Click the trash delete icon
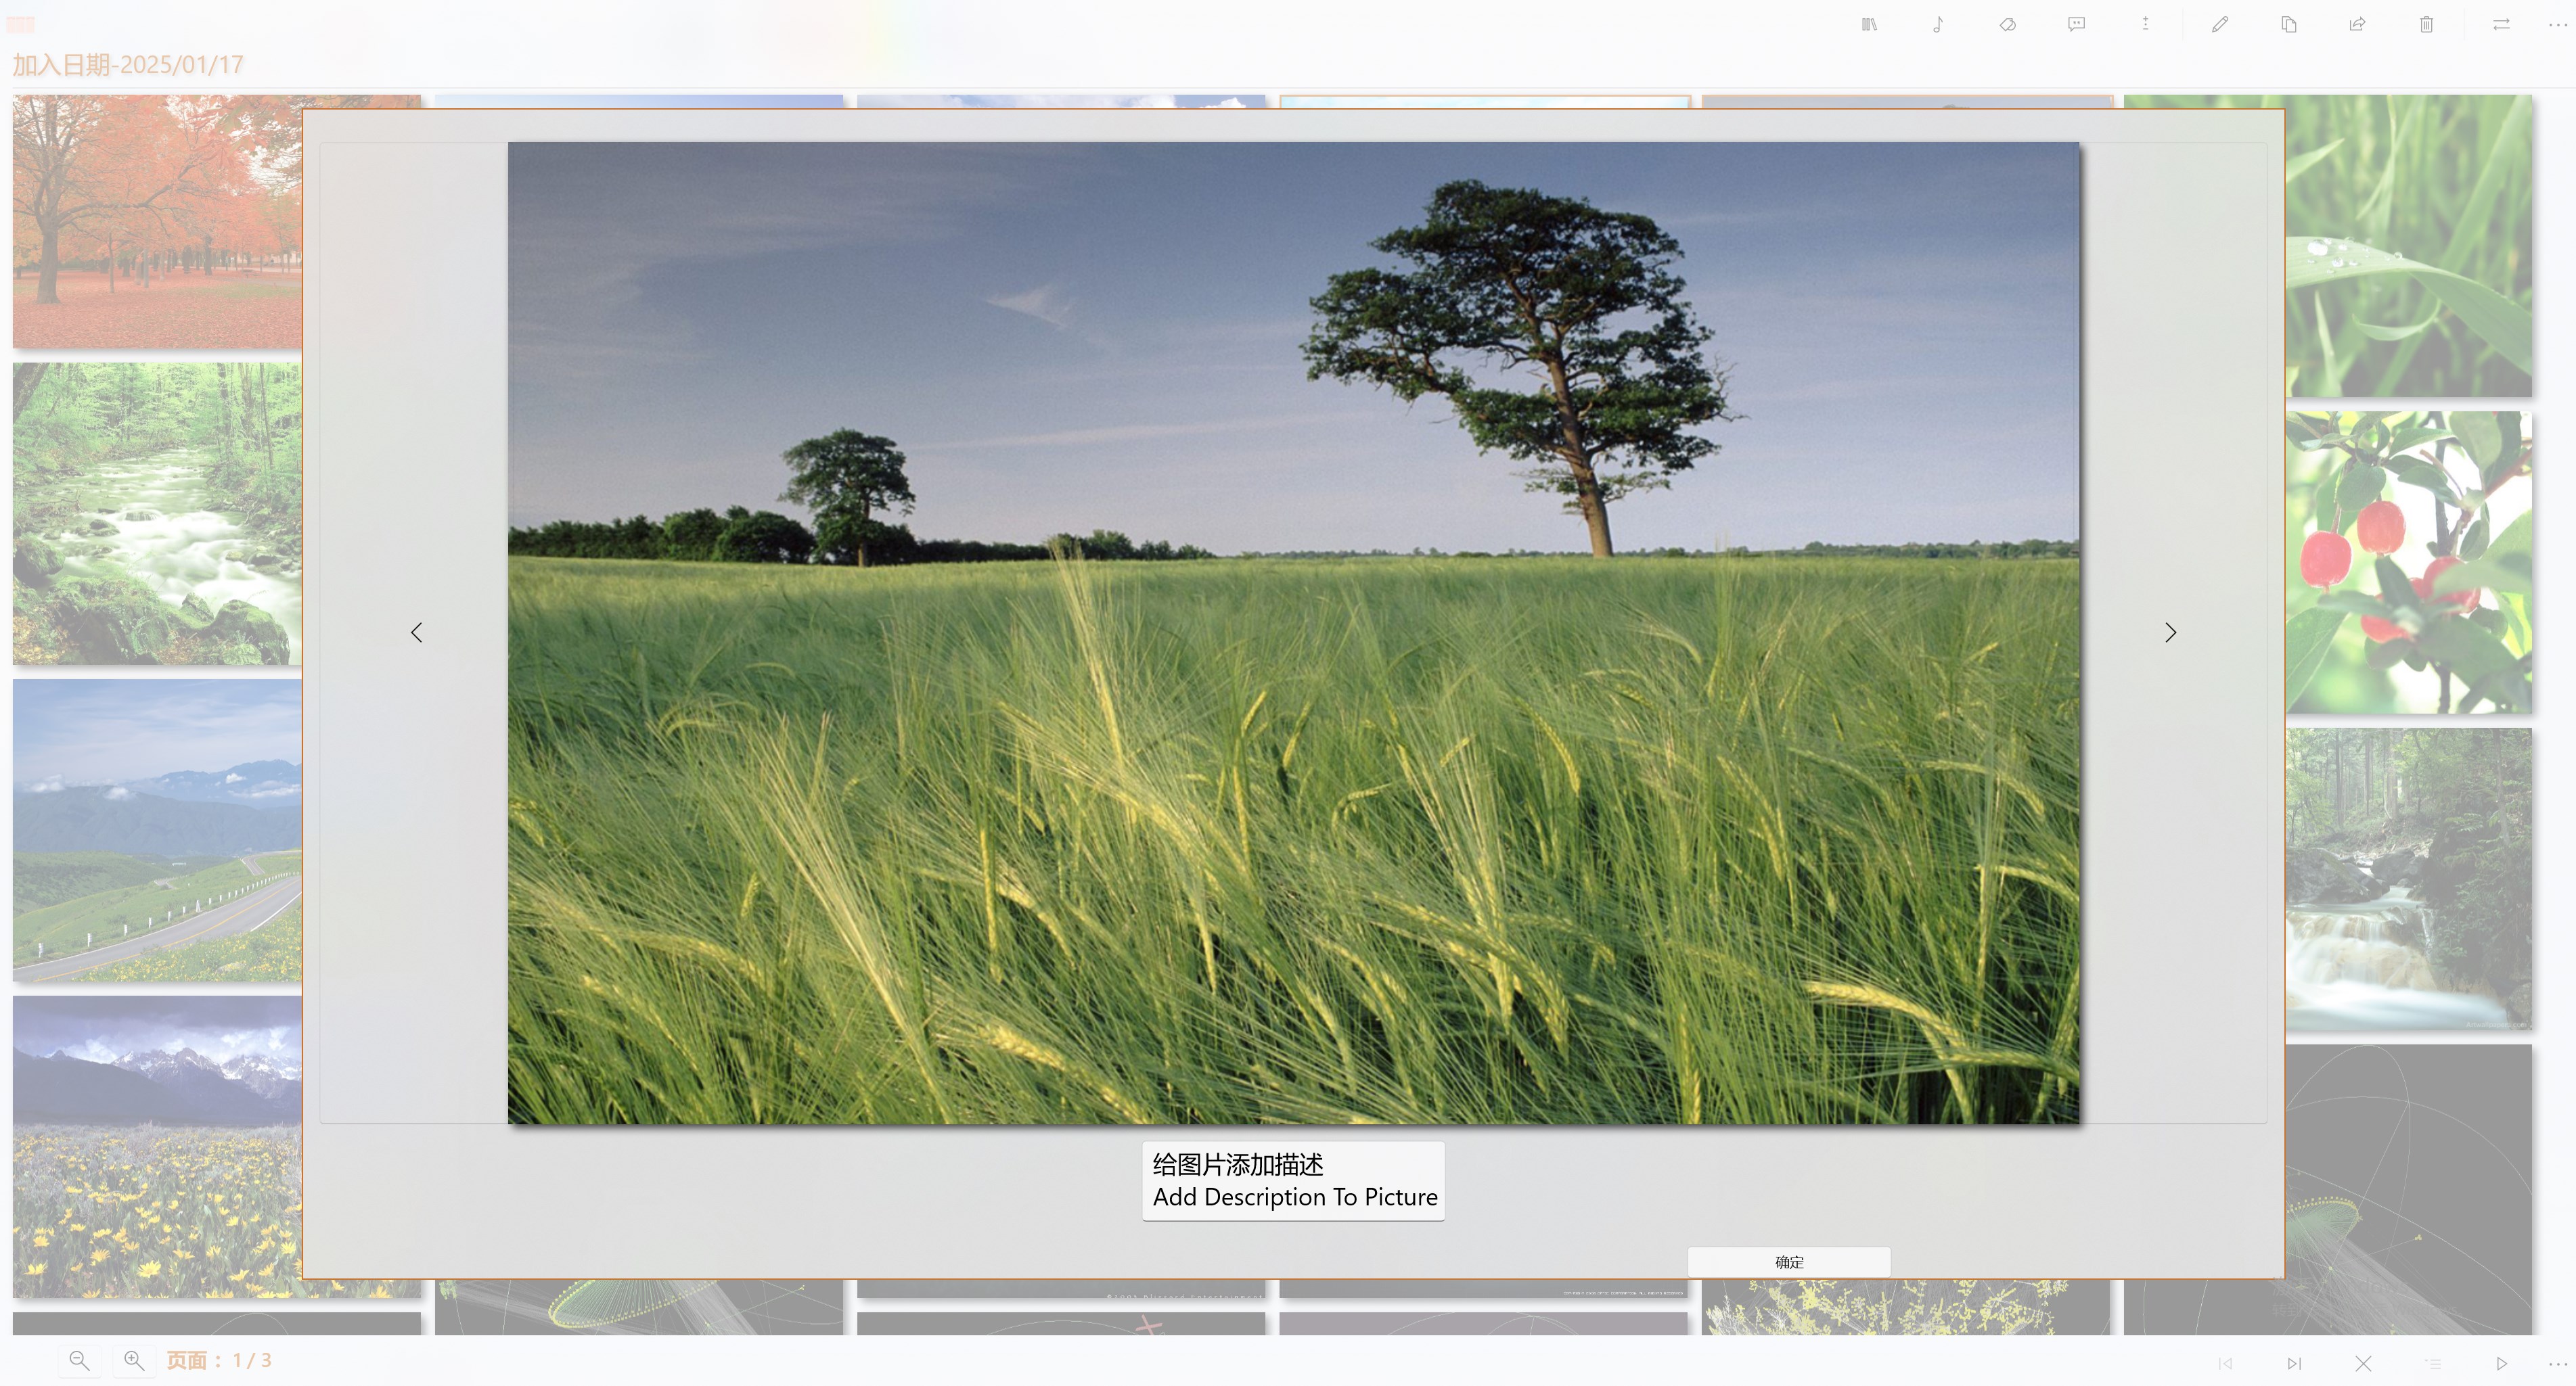Image resolution: width=2576 pixels, height=1386 pixels. coord(2426,25)
